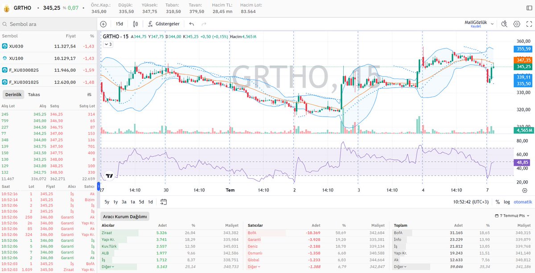The width and height of the screenshot is (535, 273).
Task: Select the 5d time range
Action: (141, 202)
